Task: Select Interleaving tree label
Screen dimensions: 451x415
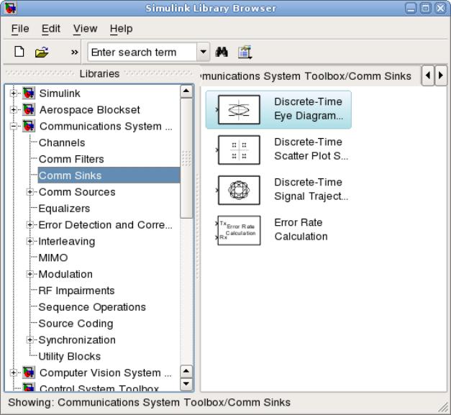Action: [67, 241]
